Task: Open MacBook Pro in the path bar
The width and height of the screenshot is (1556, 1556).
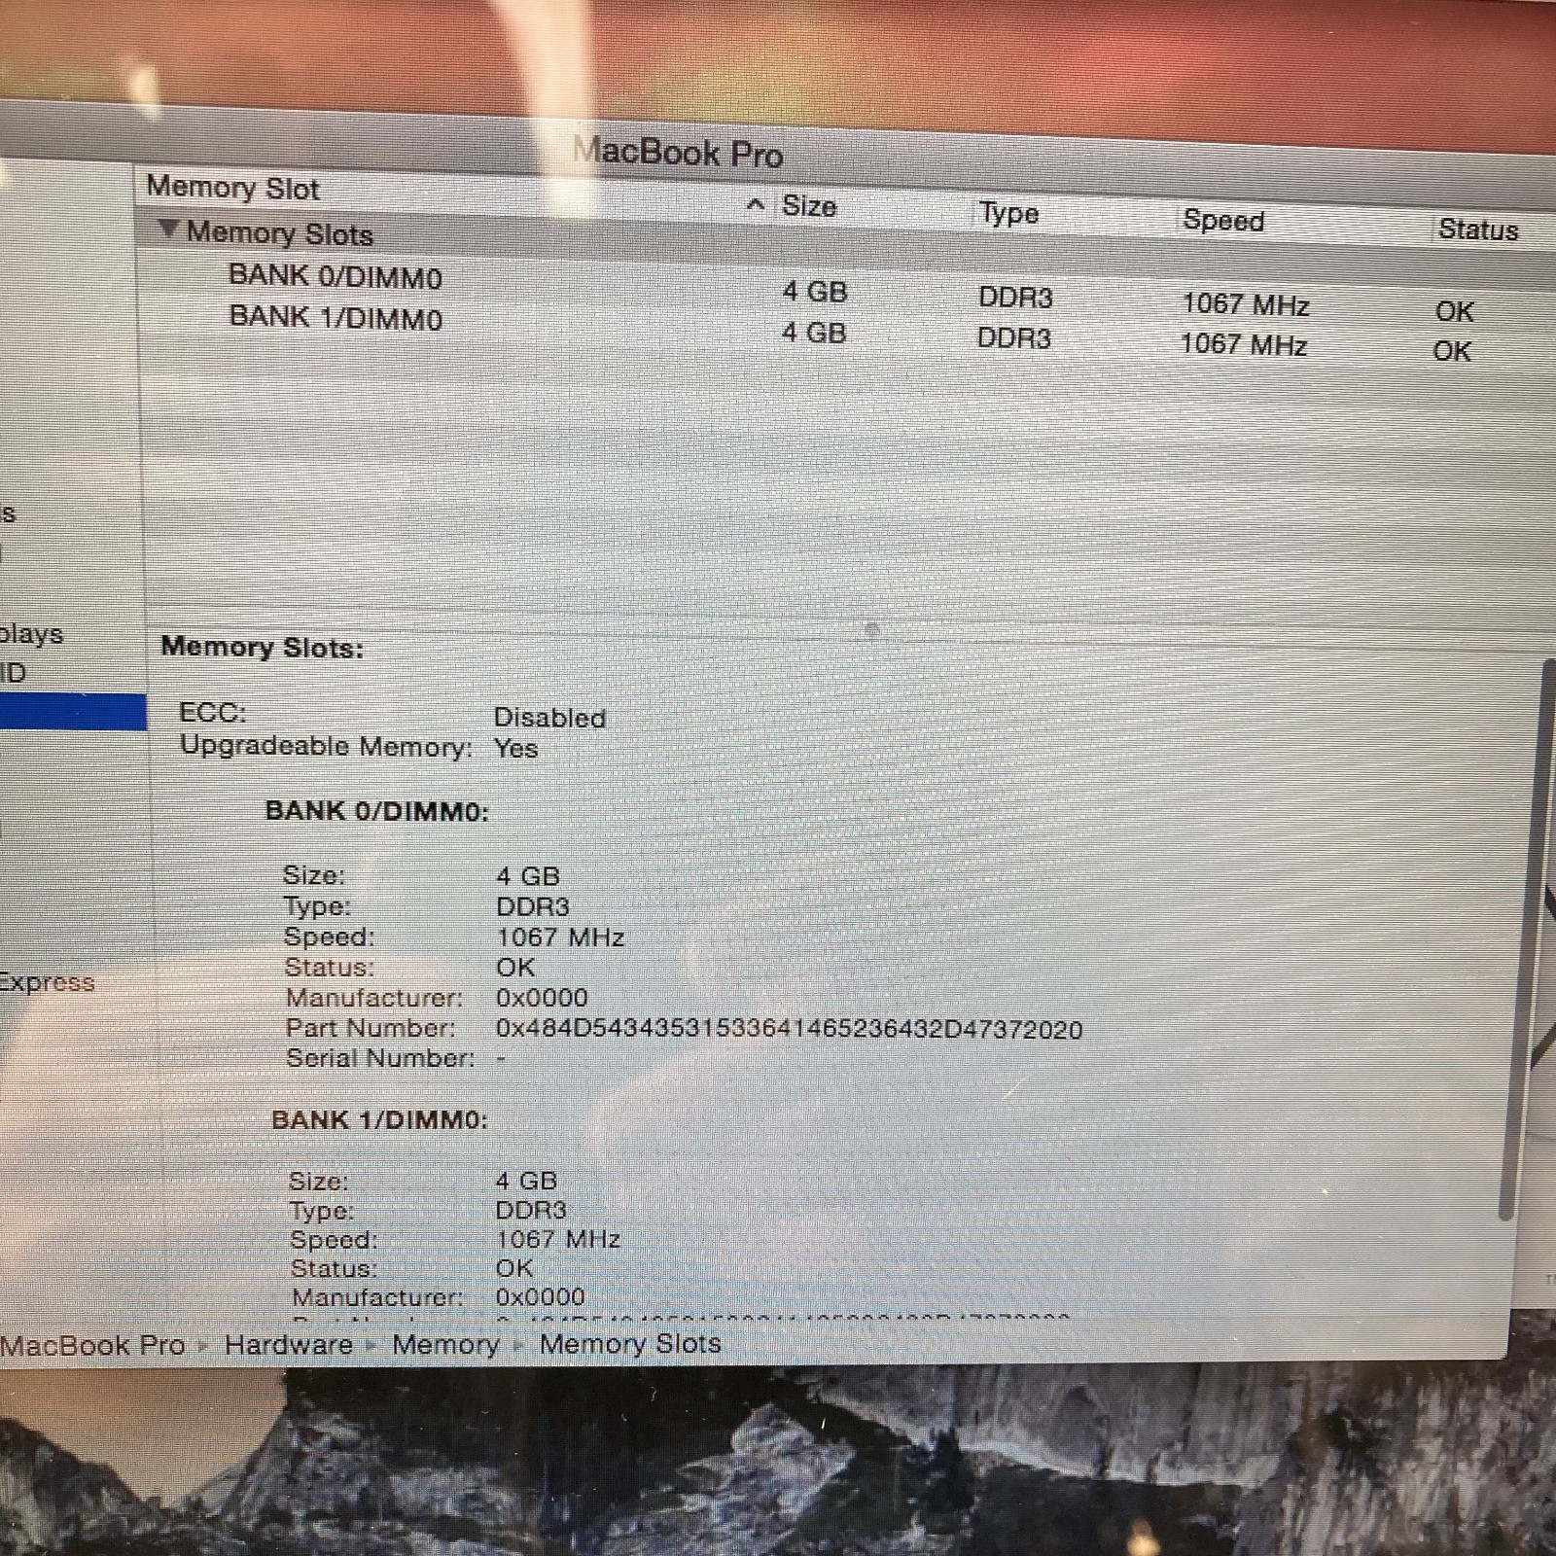Action: 92,1346
